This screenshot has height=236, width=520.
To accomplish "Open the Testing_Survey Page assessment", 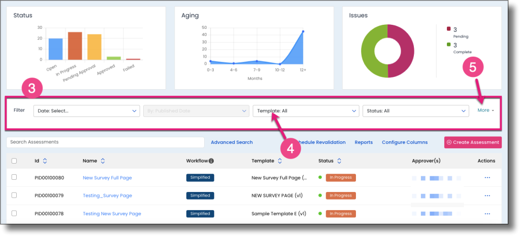I will (108, 195).
